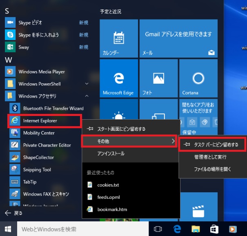Select タスク バーにピン留めする
The height and width of the screenshot is (236, 247).
coord(212,144)
